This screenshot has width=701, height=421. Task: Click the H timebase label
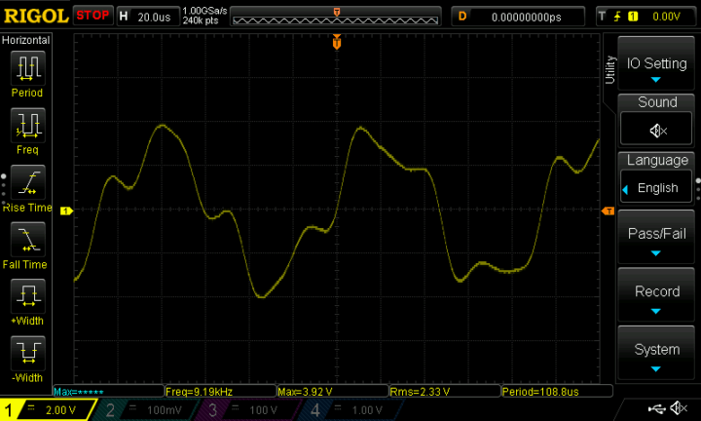124,17
